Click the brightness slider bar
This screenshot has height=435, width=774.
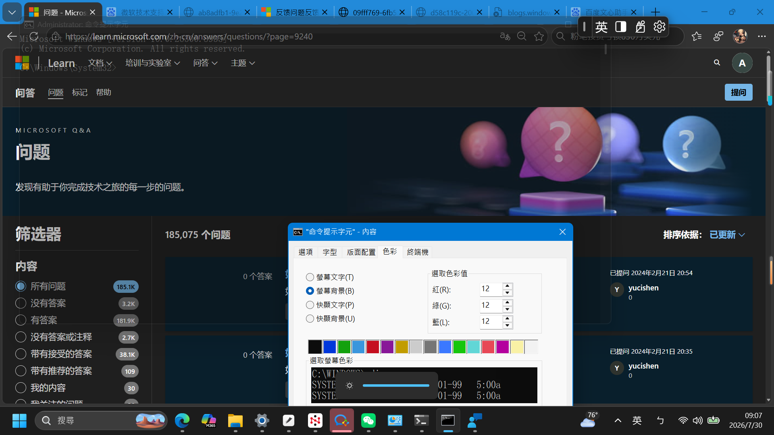[395, 385]
